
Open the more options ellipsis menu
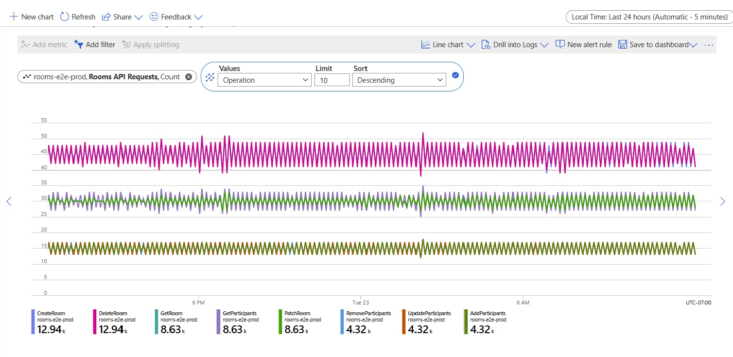point(709,45)
